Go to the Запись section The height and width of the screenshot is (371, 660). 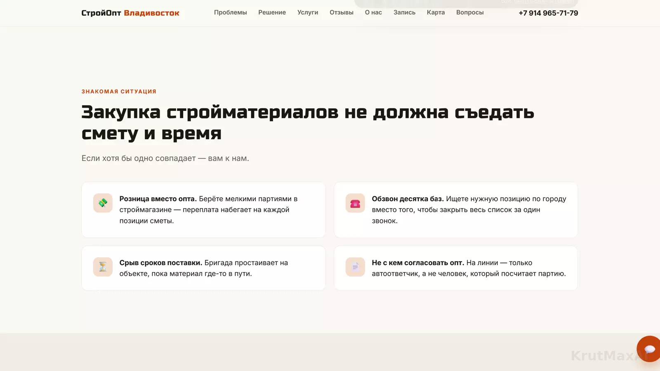pos(404,12)
